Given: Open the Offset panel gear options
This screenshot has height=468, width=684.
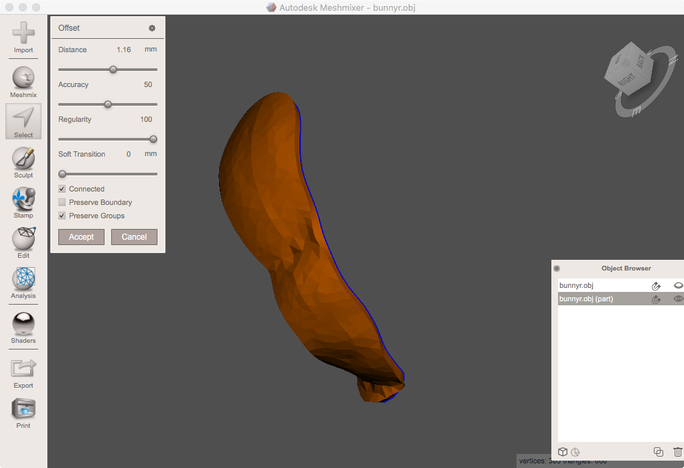Looking at the screenshot, I should point(152,27).
